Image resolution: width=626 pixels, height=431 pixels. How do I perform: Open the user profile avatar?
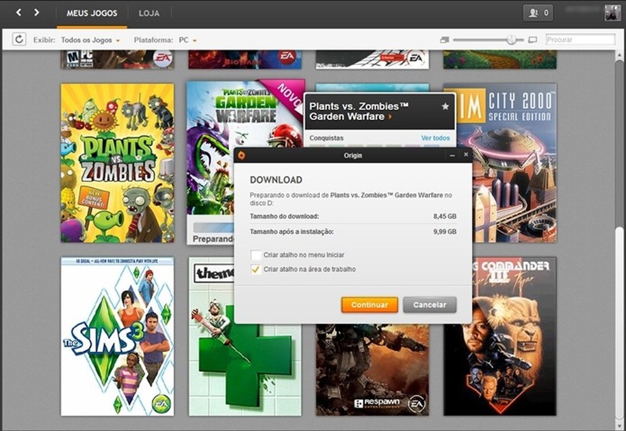(x=613, y=13)
